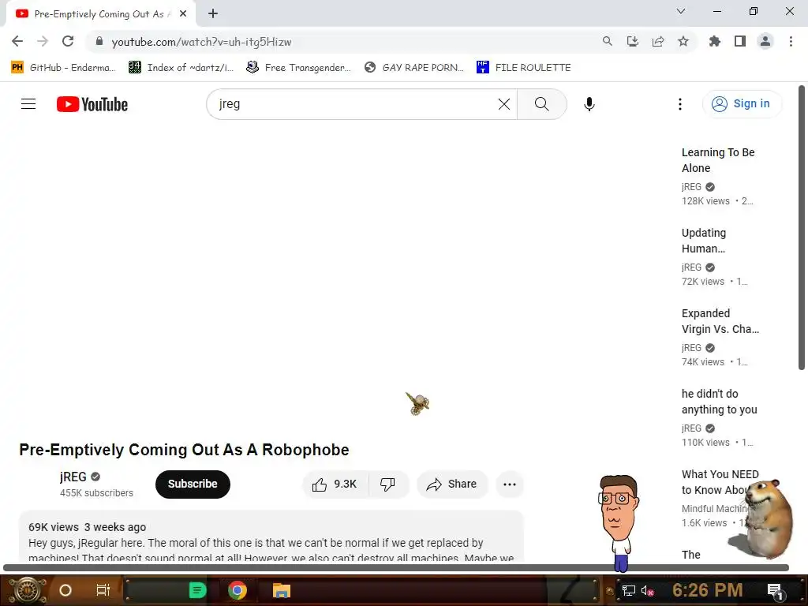Open 'Expanded Virgin Vs. Cha...' video

pyautogui.click(x=720, y=321)
